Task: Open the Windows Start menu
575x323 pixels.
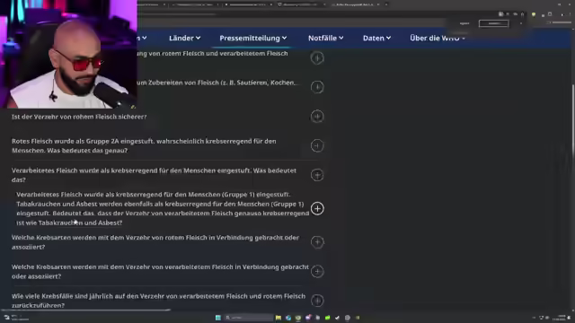Action: point(217,318)
